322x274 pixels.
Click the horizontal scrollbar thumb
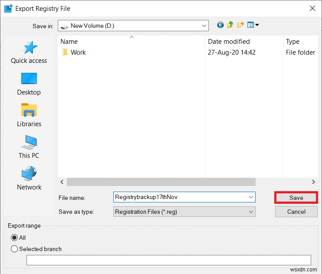click(x=161, y=182)
